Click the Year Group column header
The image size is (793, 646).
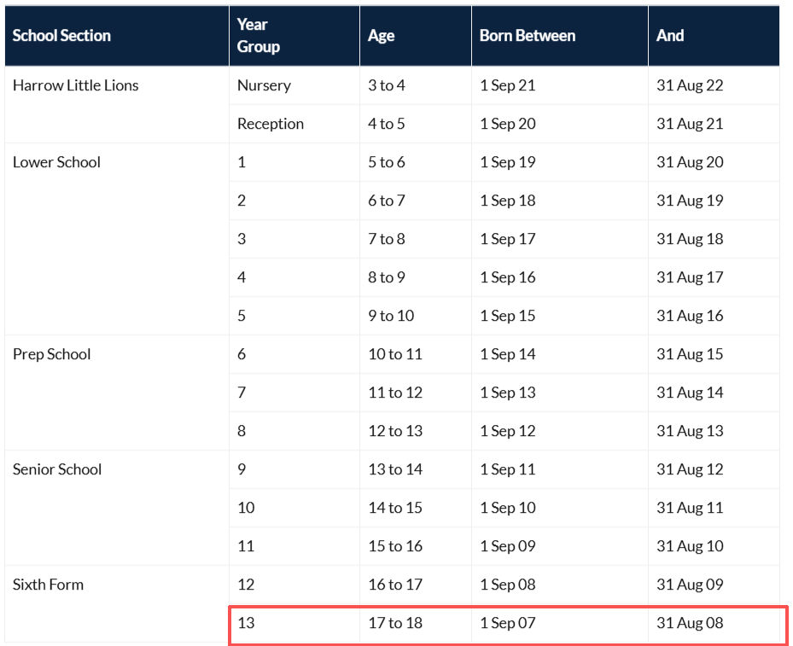[x=259, y=36]
